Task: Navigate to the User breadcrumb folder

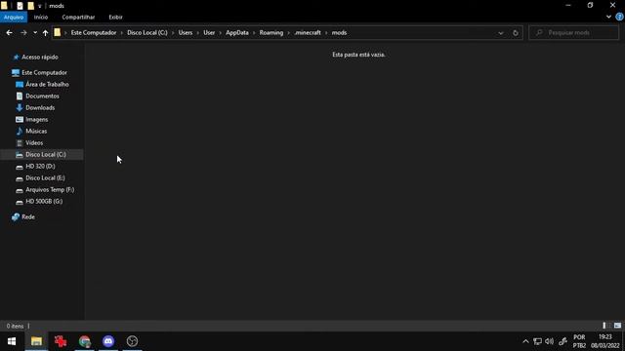Action: pyautogui.click(x=209, y=32)
